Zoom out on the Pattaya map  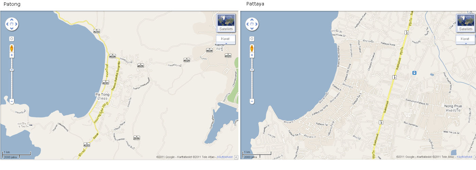[x=252, y=101]
